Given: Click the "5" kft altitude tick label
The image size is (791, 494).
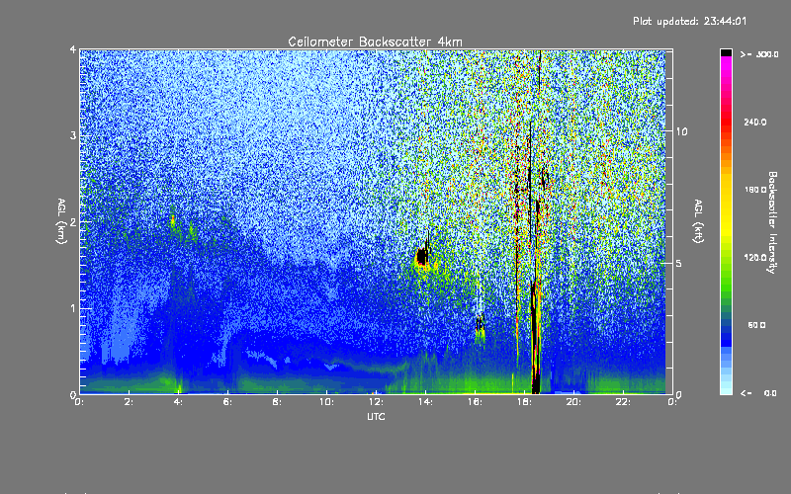Looking at the screenshot, I should pyautogui.click(x=678, y=263).
